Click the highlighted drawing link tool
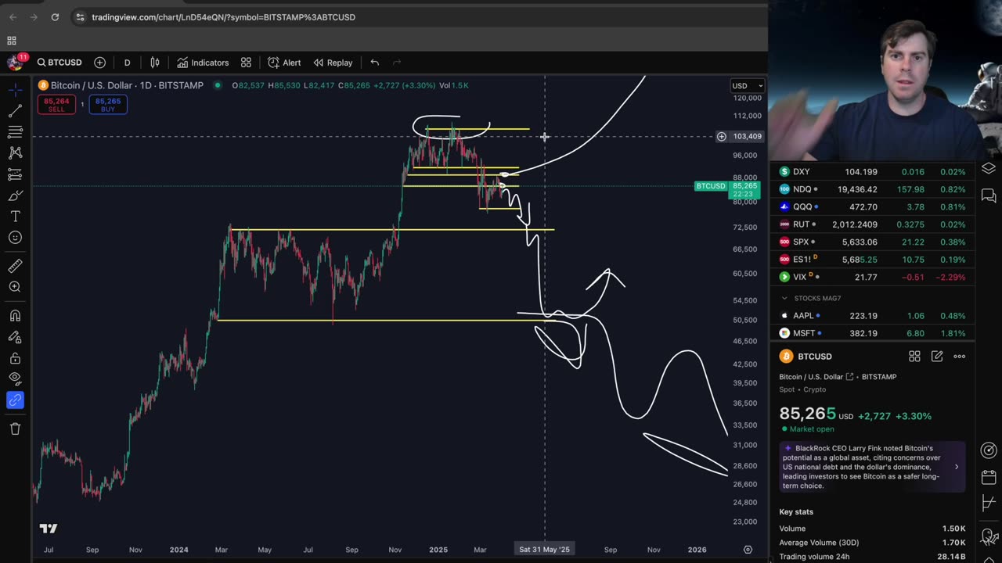 click(15, 400)
